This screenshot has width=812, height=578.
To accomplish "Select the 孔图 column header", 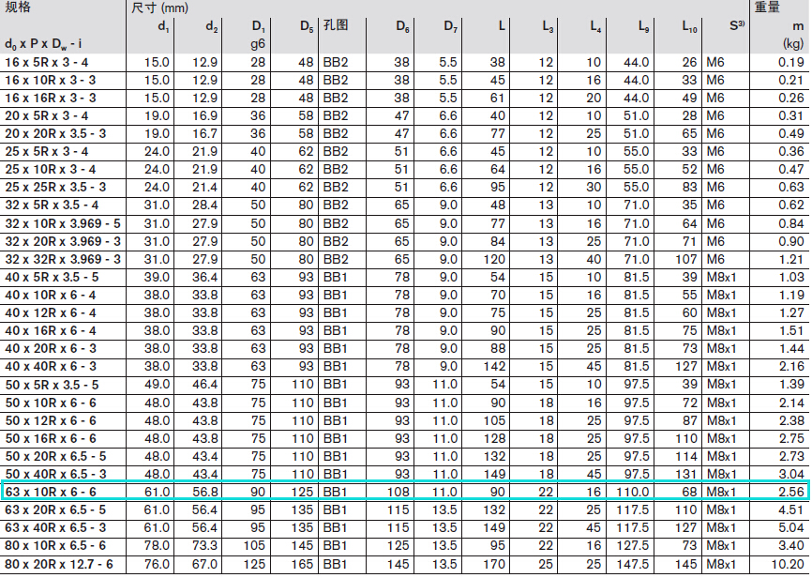I will tap(335, 25).
